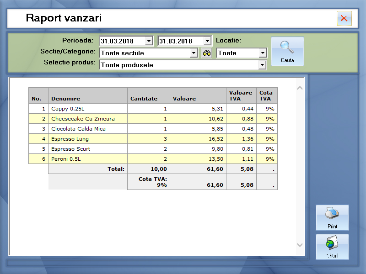Screen dimensions: 366x274
Task: Expand the Locatie Toate dropdown
Action: [x=263, y=53]
